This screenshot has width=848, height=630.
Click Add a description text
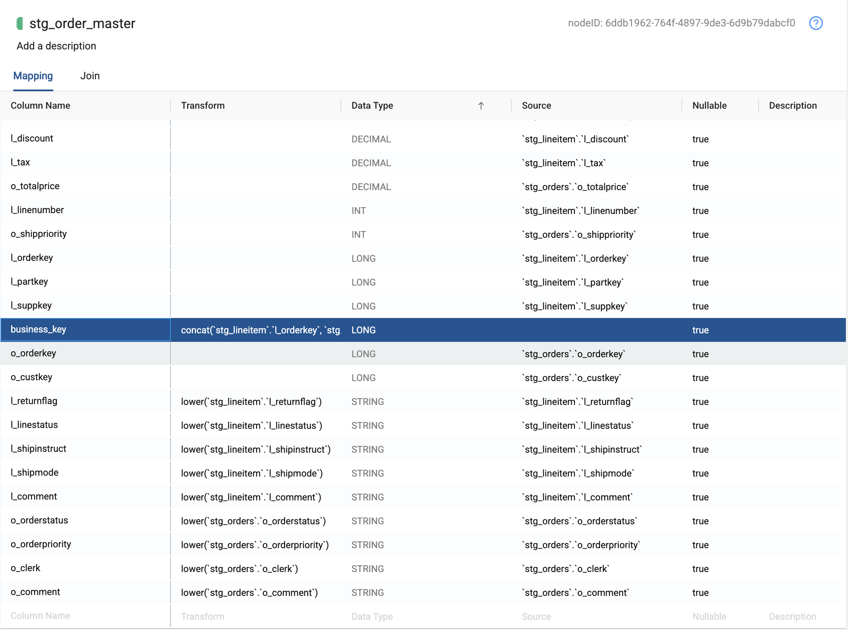(56, 46)
